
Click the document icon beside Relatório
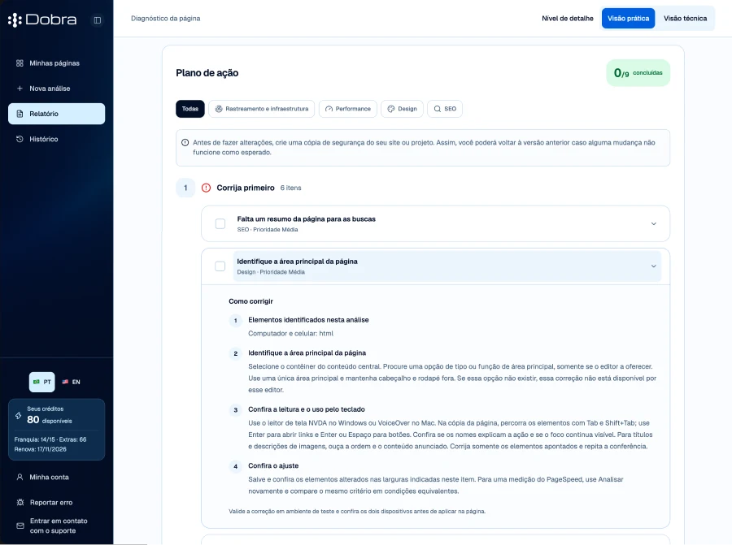pyautogui.click(x=20, y=114)
